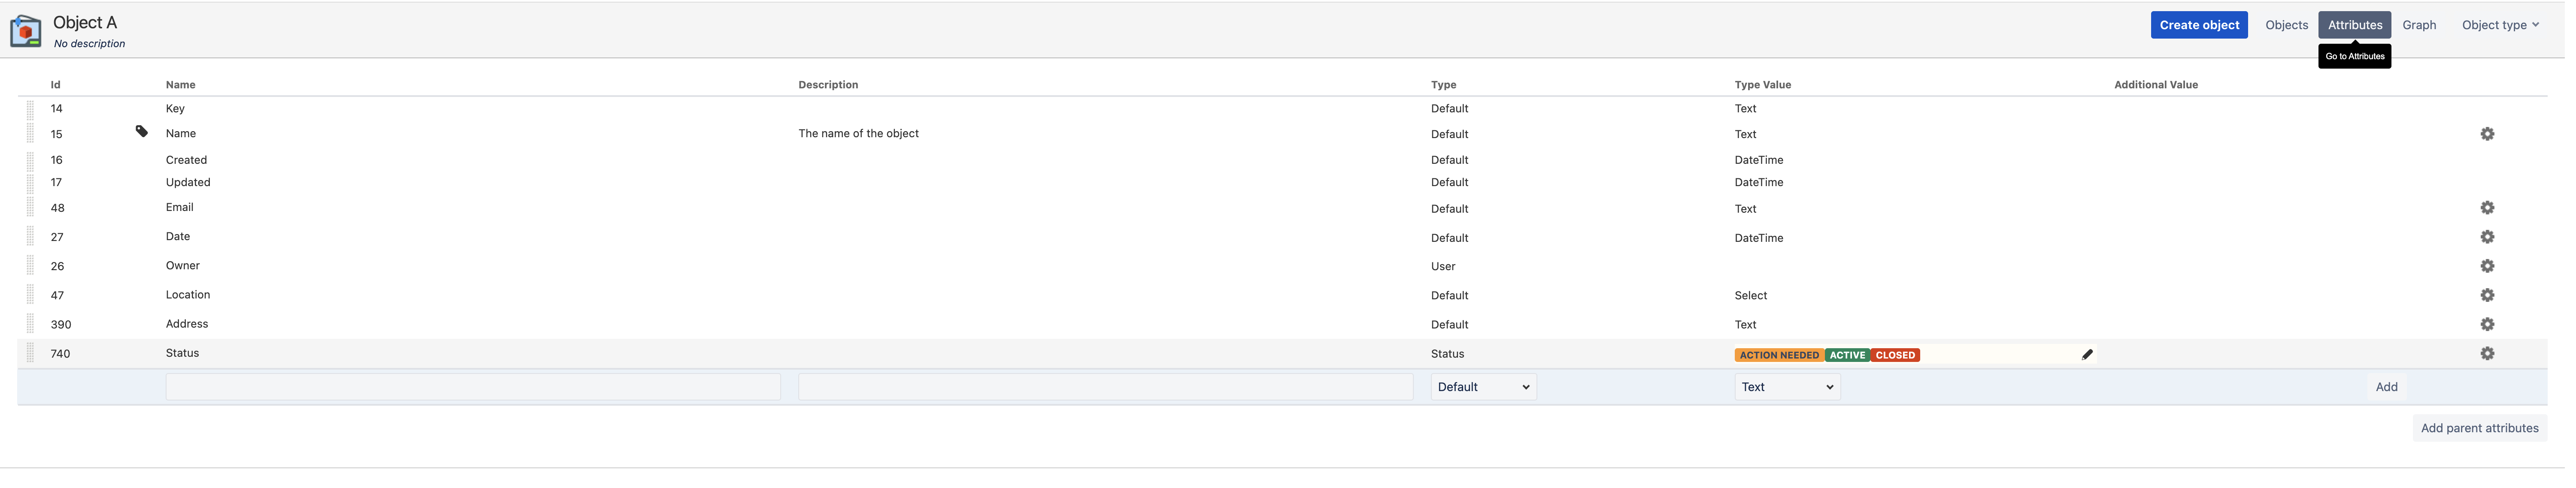Open the new attribute Type dropdown (Default)
Screen dimensions: 2576x488
[x=1490, y=388]
